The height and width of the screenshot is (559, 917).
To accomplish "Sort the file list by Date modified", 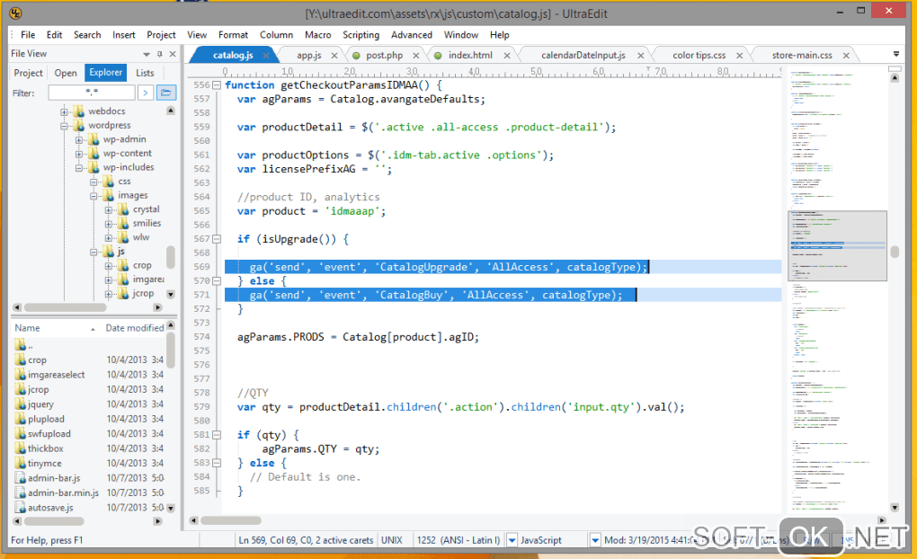I will click(x=134, y=328).
